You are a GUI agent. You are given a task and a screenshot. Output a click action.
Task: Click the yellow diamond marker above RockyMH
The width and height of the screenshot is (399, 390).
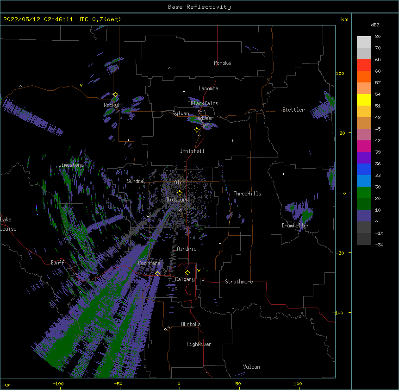(x=116, y=94)
